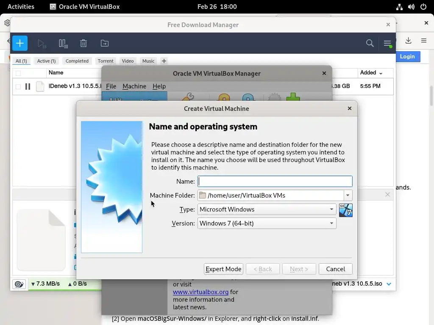434x325 pixels.
Task: Start selected downloads in Free Download Manager
Action: coord(42,44)
